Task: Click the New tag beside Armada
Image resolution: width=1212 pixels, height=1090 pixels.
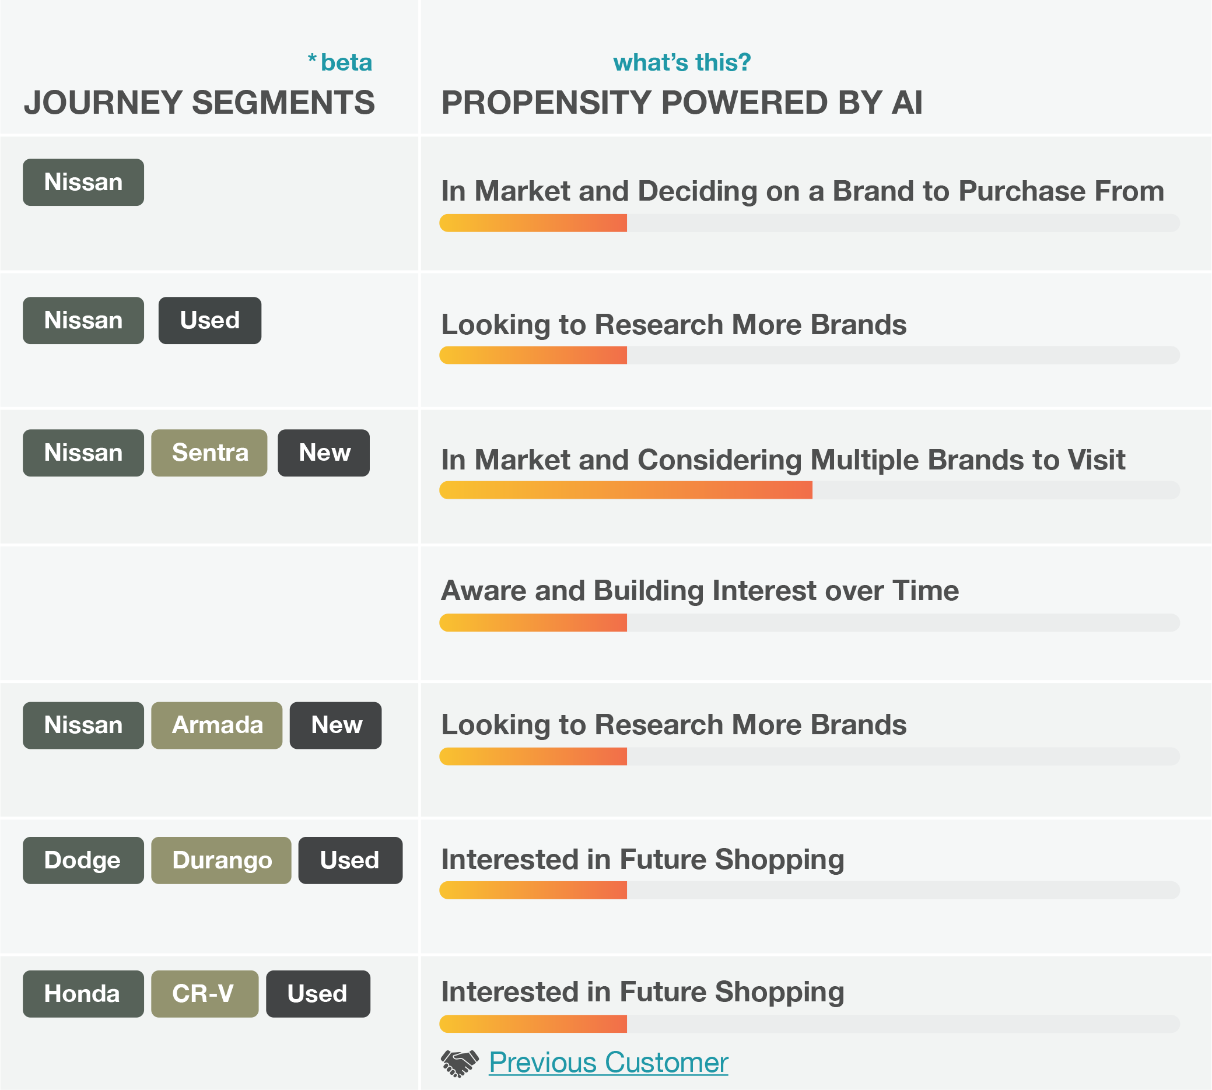Action: click(x=336, y=726)
